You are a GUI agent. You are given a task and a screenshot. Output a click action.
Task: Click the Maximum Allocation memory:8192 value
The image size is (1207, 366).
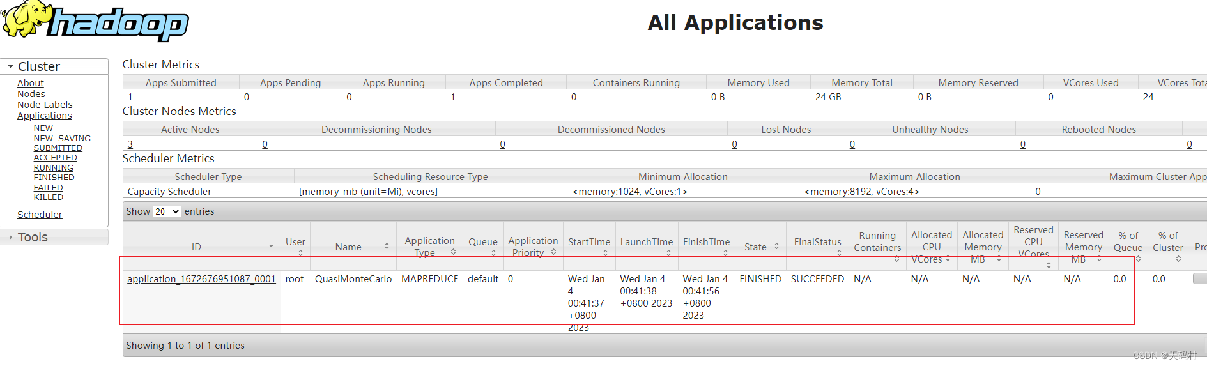point(861,192)
